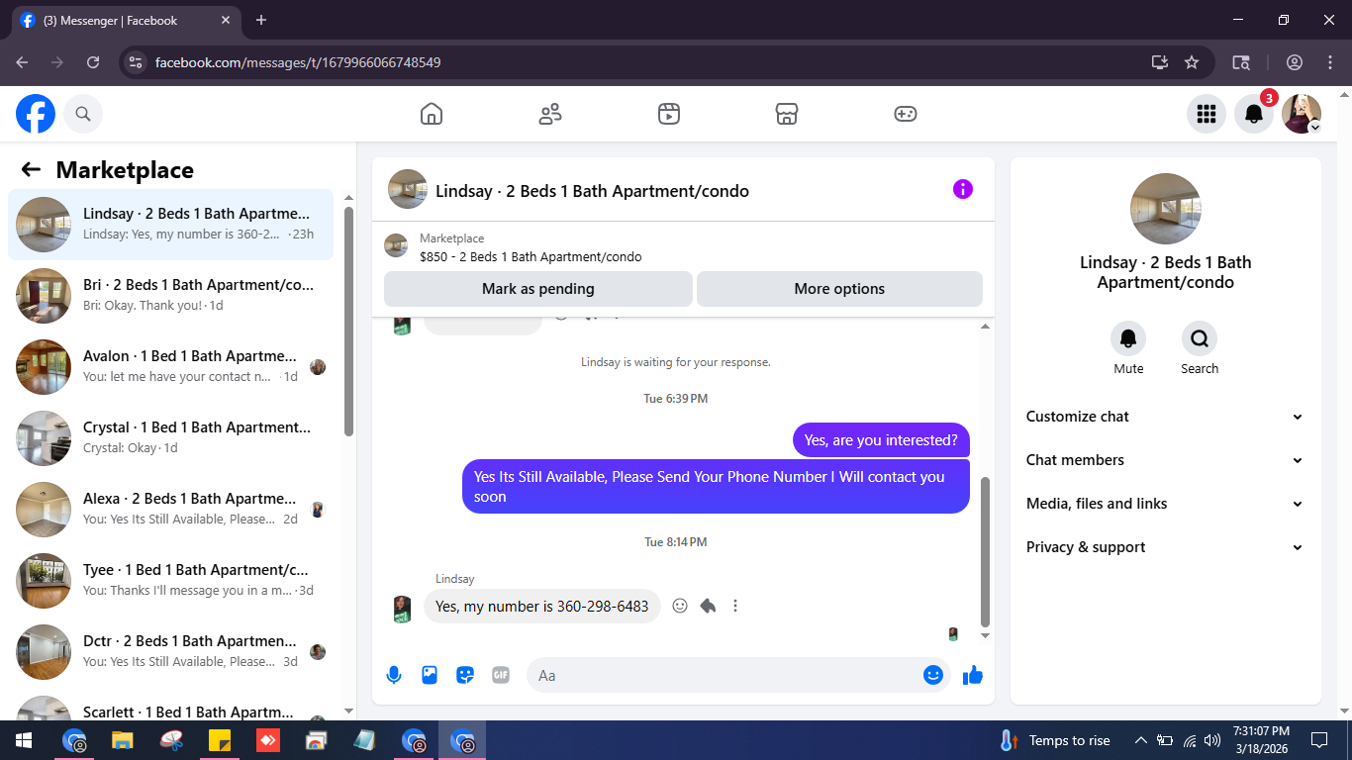This screenshot has height=760, width=1352.
Task: Click the voice clip microphone icon
Action: click(x=394, y=675)
